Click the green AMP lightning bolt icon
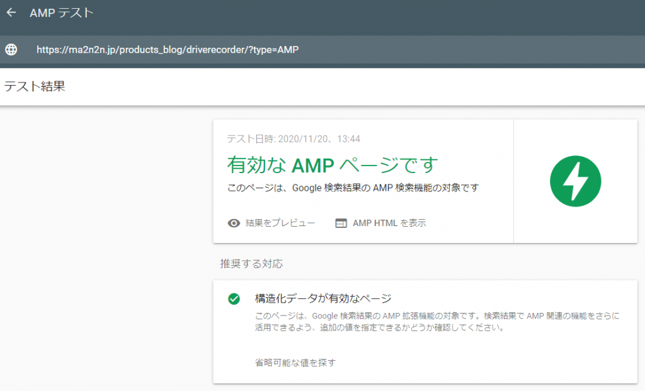Image resolution: width=645 pixels, height=391 pixels. [x=575, y=181]
